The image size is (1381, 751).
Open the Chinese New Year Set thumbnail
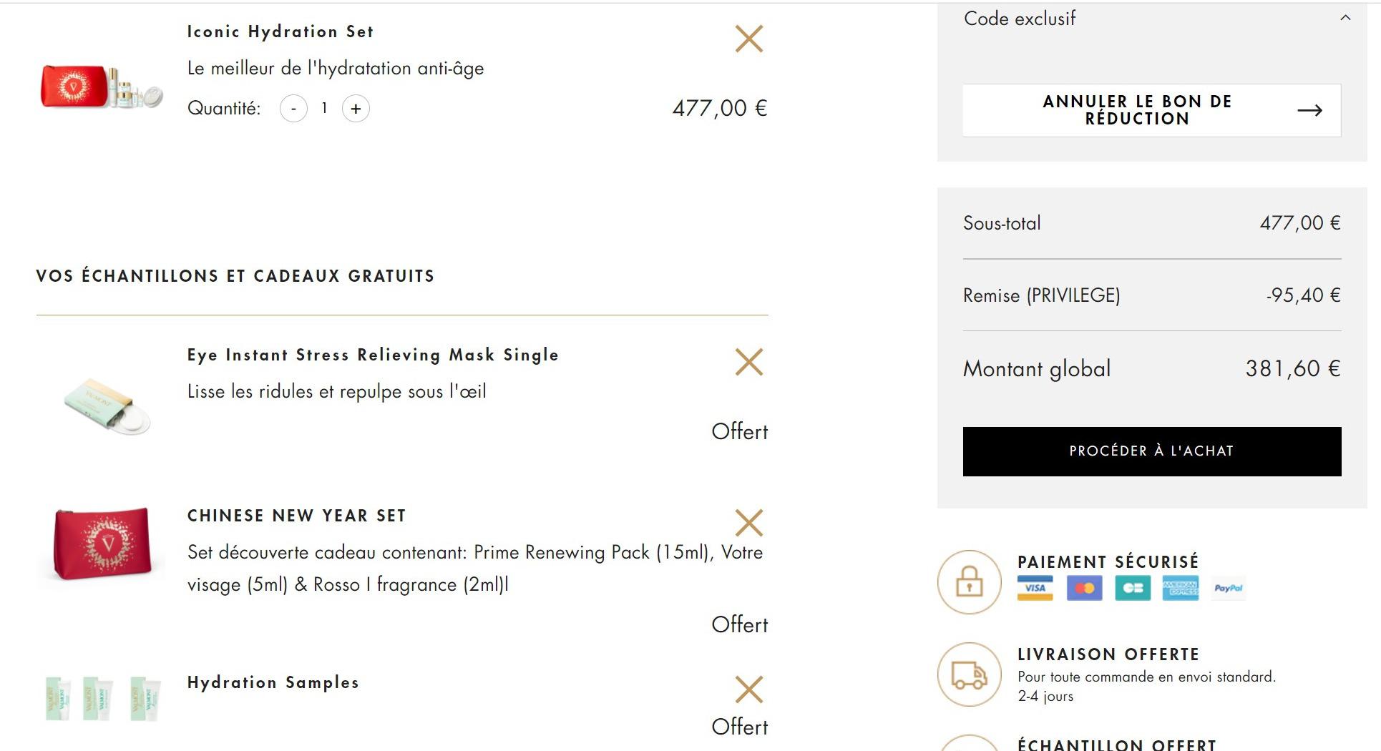point(102,544)
